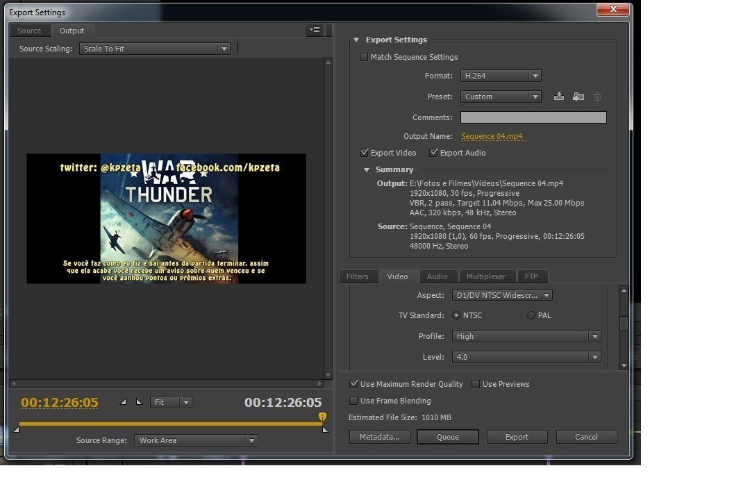Click the output path E:\Fotos e Filmes text

[486, 183]
